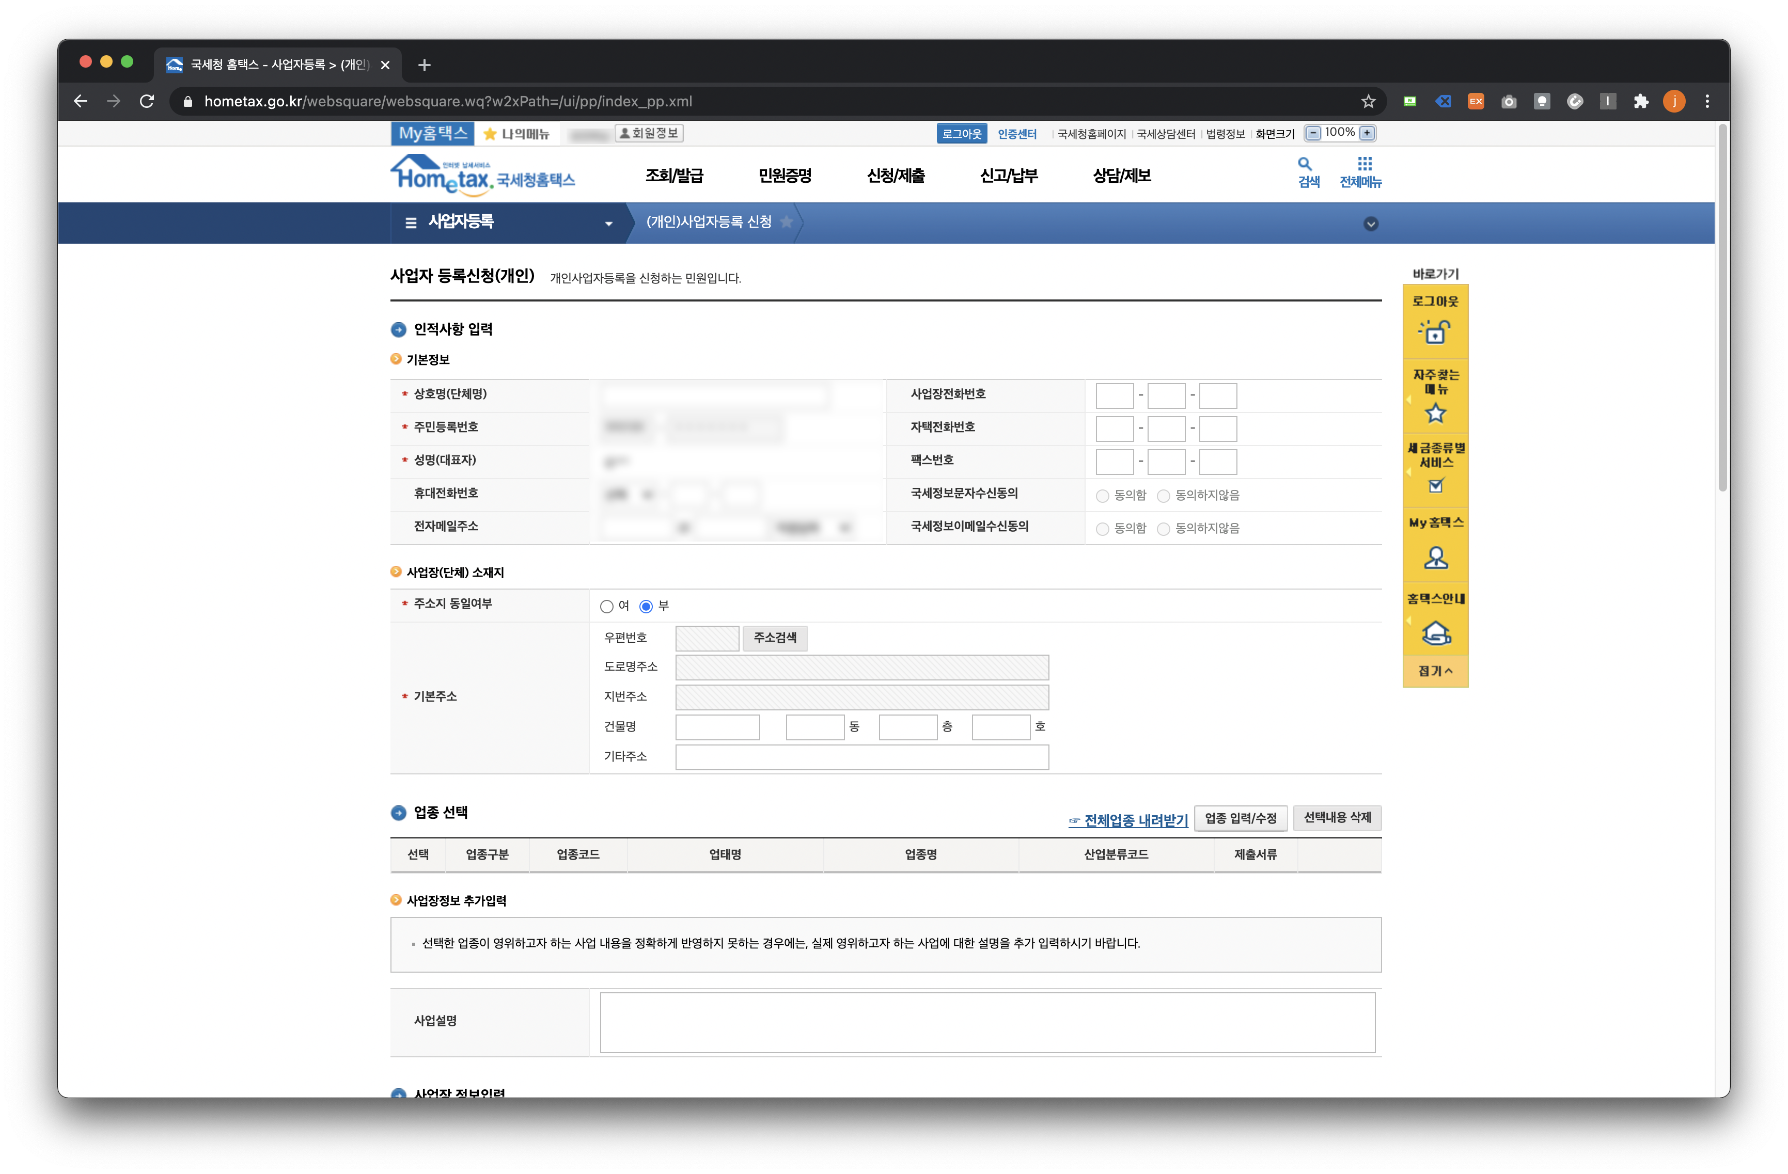This screenshot has width=1788, height=1174.
Task: Select 여 for same address
Action: (607, 606)
